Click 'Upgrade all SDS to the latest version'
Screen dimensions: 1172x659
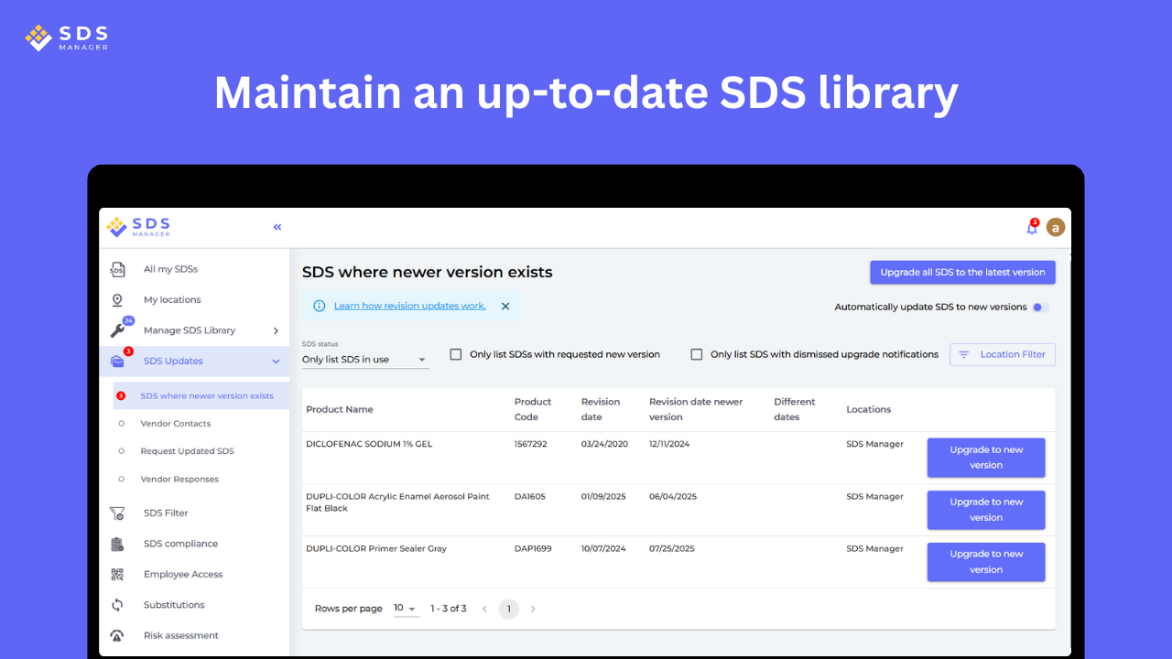[962, 273]
